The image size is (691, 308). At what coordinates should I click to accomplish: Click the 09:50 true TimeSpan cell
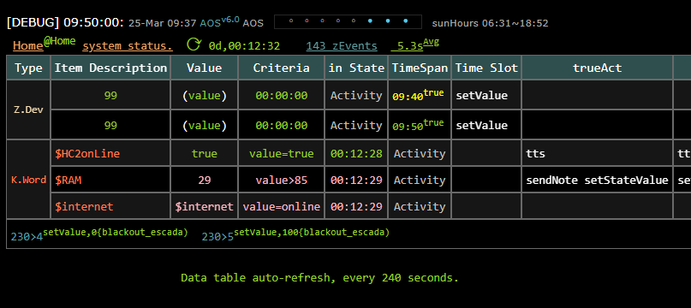click(x=420, y=125)
